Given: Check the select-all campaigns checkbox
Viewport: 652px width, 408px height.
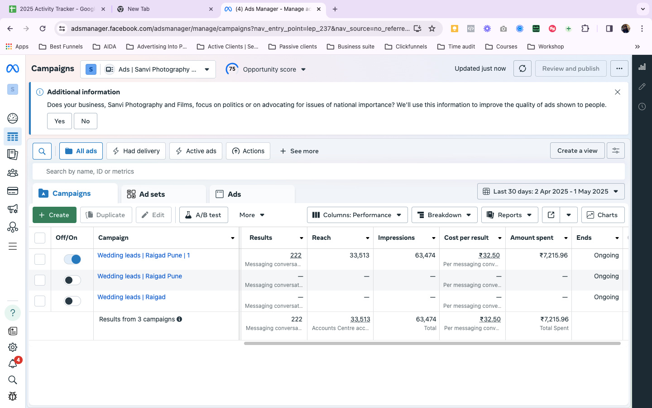Looking at the screenshot, I should pyautogui.click(x=40, y=238).
